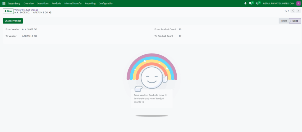Select the Draft status stage
This screenshot has width=302, height=132.
tap(284, 21)
